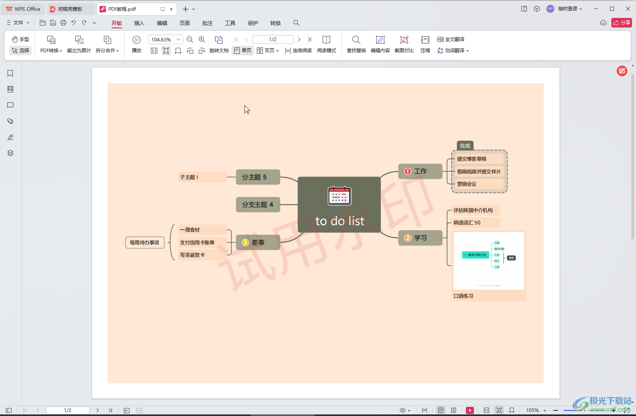Click the zoom out magnifier icon
The image size is (636, 416).
coord(190,39)
